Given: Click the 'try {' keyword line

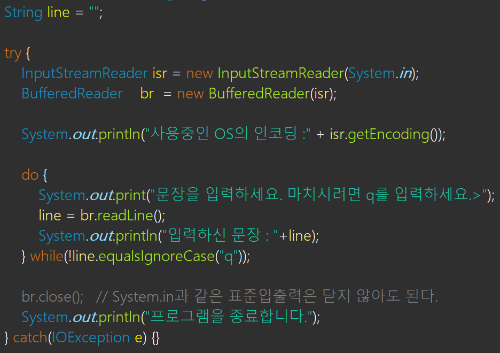Looking at the screenshot, I should [18, 53].
